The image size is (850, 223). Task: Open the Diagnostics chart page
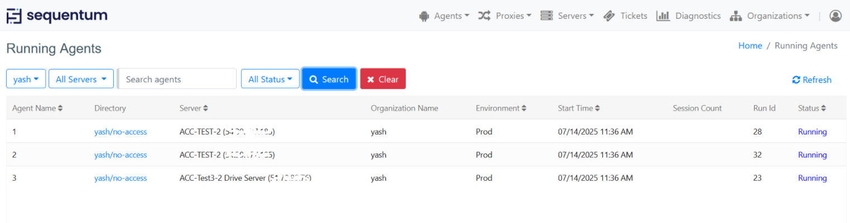689,16
